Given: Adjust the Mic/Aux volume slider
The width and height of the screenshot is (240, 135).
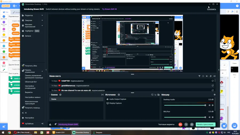Looking at the screenshot, I should tap(185, 117).
